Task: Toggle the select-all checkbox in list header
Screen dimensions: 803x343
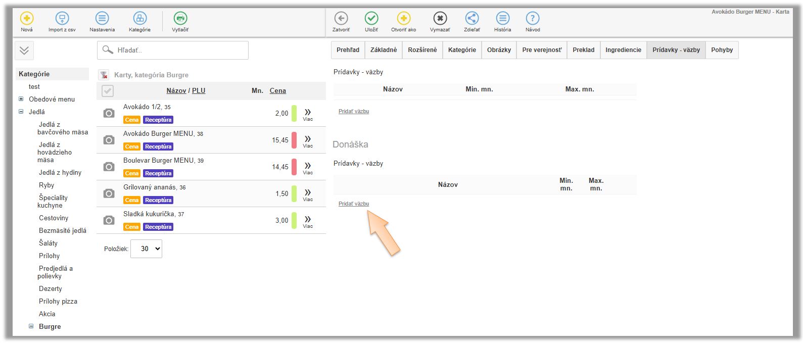Action: tap(108, 91)
